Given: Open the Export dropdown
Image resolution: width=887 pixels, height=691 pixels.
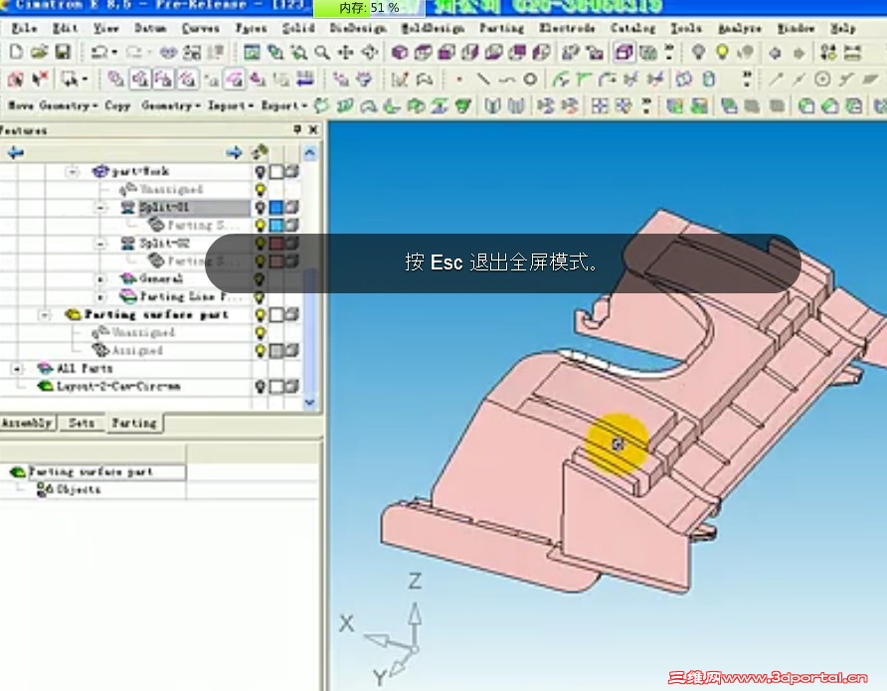Looking at the screenshot, I should point(283,105).
